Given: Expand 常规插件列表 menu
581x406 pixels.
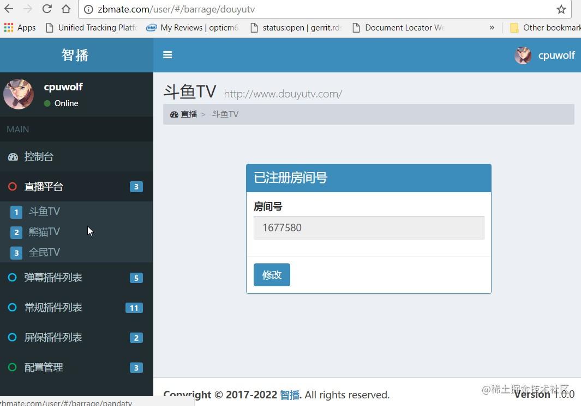Looking at the screenshot, I should click(77, 307).
